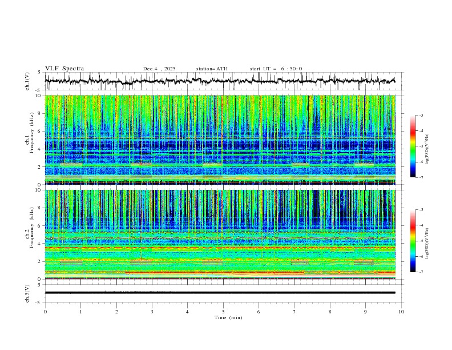Image resolution: width=452 pixels, height=350 pixels.
Task: Click the ch.2 PSD color scale bar
Action: pyautogui.click(x=413, y=241)
